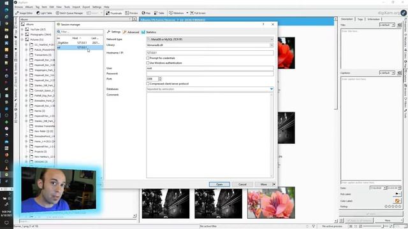The width and height of the screenshot is (408, 229).
Task: Click the pink flower thumbnail
Action: (271, 202)
